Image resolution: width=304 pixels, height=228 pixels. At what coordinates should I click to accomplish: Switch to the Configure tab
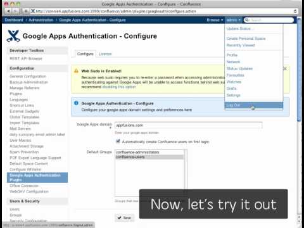85,54
